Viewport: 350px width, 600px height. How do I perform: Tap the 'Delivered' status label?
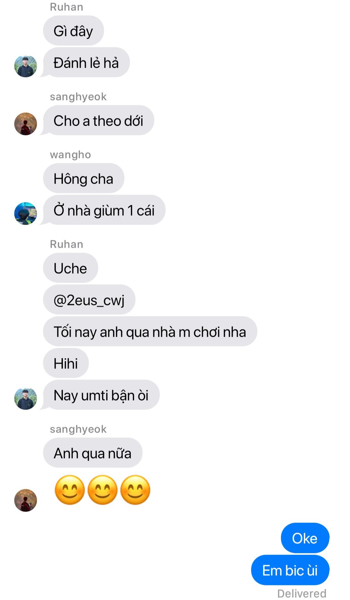click(302, 594)
